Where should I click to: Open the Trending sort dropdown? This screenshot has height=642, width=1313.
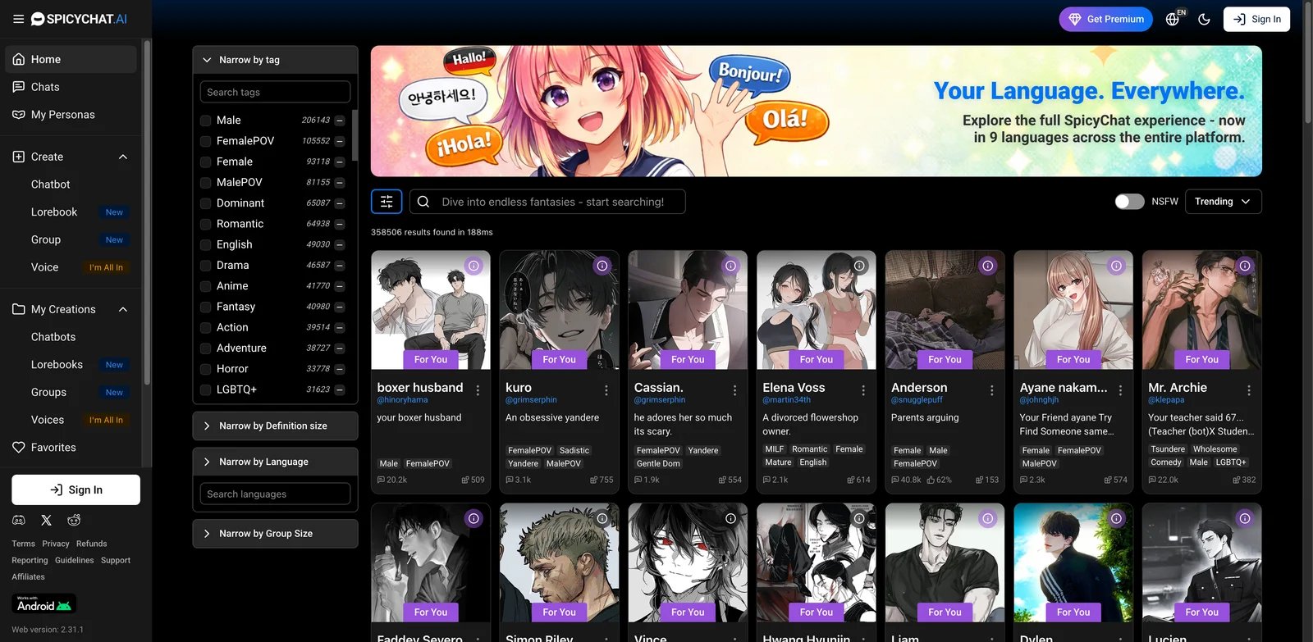[1223, 202]
